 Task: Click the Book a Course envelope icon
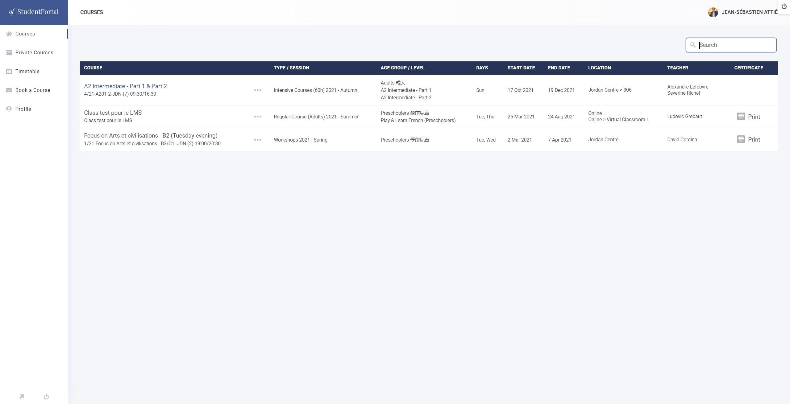click(9, 90)
